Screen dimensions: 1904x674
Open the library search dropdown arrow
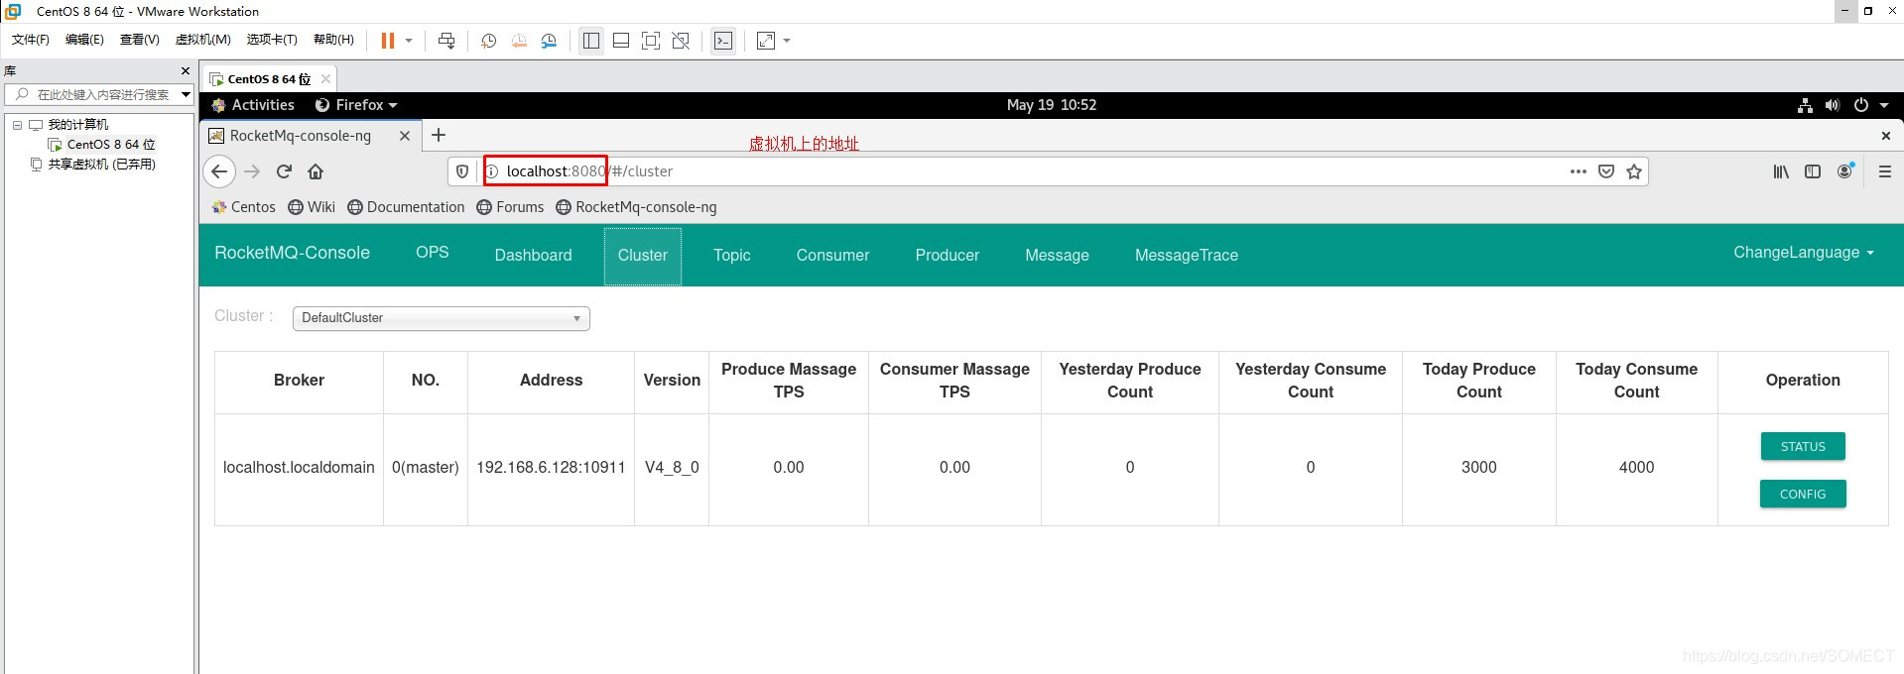pos(186,94)
